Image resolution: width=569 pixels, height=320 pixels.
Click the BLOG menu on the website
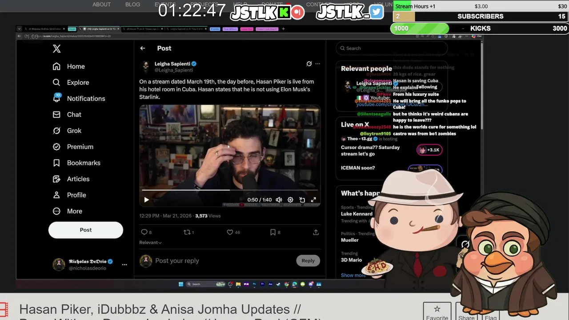[132, 4]
